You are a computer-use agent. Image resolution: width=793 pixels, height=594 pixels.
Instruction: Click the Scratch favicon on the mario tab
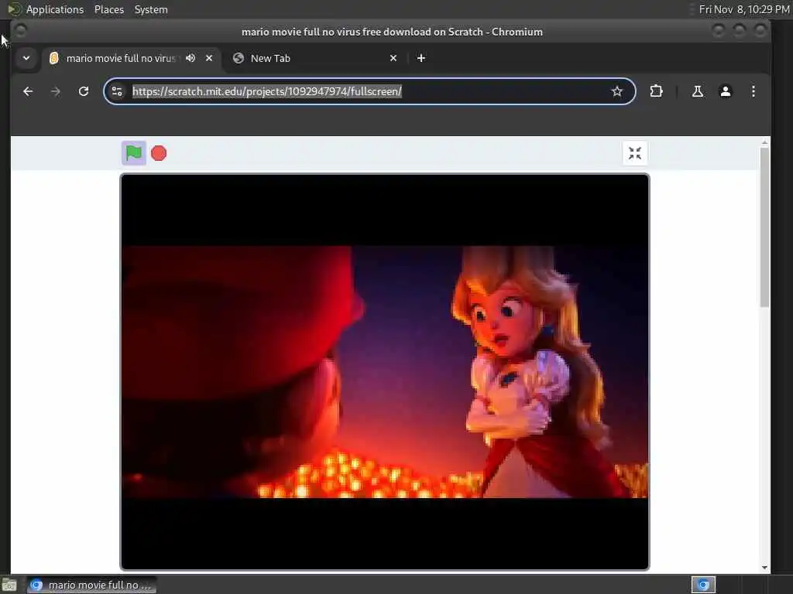[53, 58]
